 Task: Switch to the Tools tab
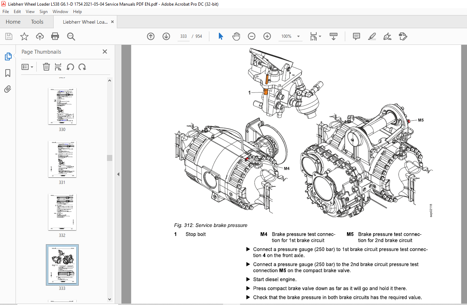tap(37, 22)
